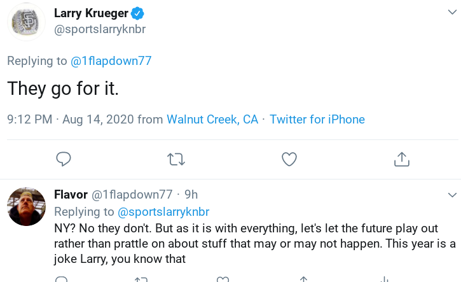The image size is (461, 282).
Task: Open the 9h timestamp on Flavor's reply
Action: (x=191, y=194)
